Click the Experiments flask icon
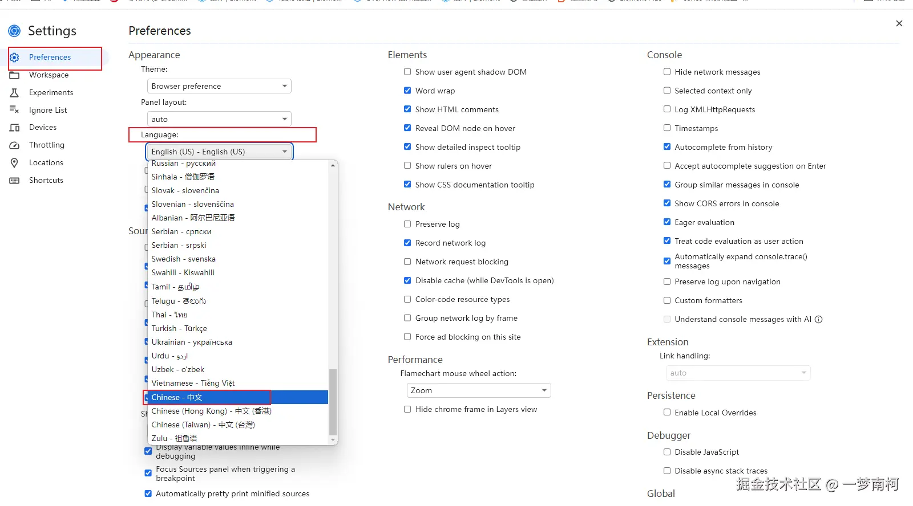The width and height of the screenshot is (913, 506). pos(15,92)
